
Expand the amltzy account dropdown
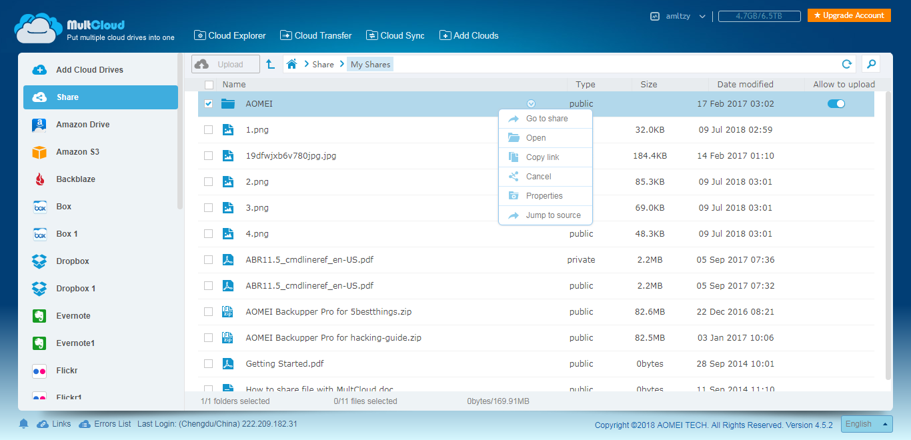[x=702, y=16]
